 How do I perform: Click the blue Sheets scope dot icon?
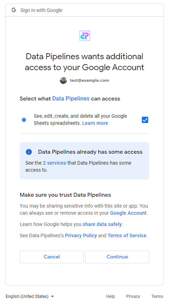(x=24, y=120)
